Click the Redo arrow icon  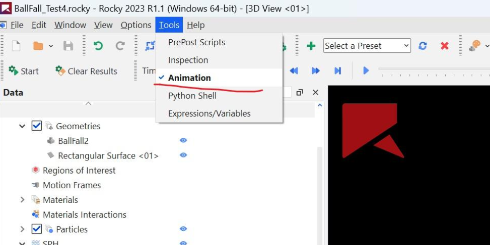(x=120, y=46)
